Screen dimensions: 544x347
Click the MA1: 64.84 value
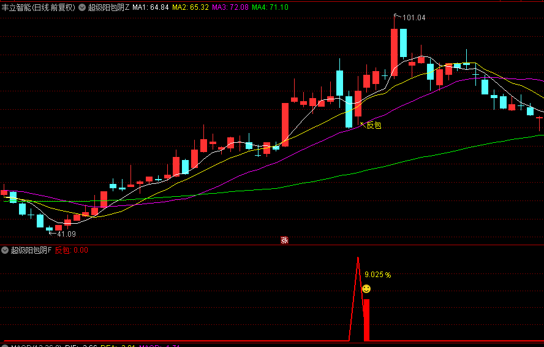(151, 7)
